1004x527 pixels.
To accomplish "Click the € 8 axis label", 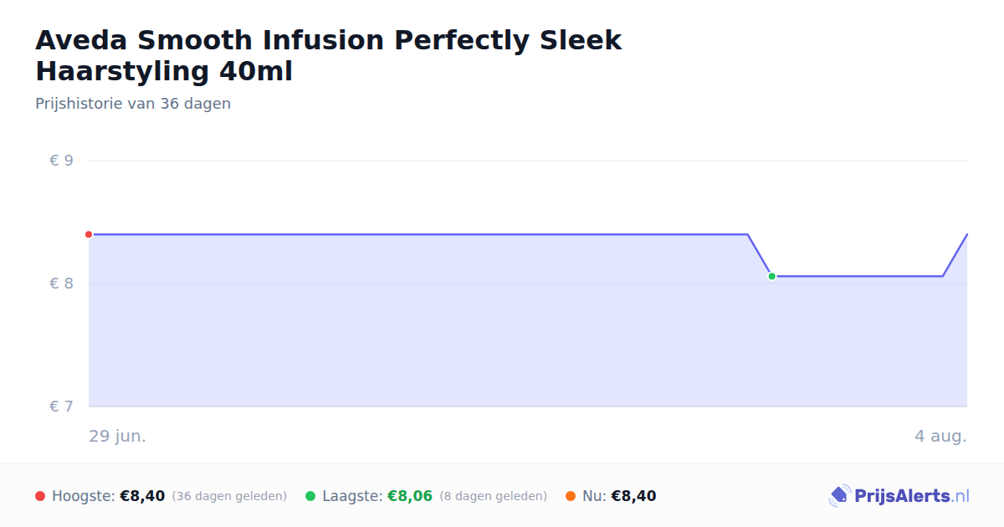I will pyautogui.click(x=61, y=284).
